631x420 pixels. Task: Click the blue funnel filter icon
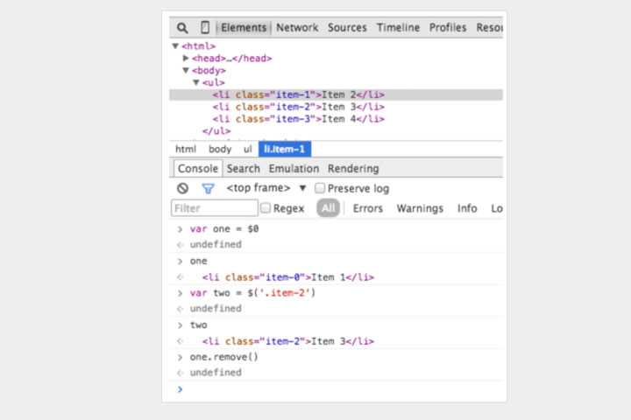[208, 188]
